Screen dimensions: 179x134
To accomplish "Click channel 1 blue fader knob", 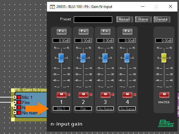I will coord(61,58).
